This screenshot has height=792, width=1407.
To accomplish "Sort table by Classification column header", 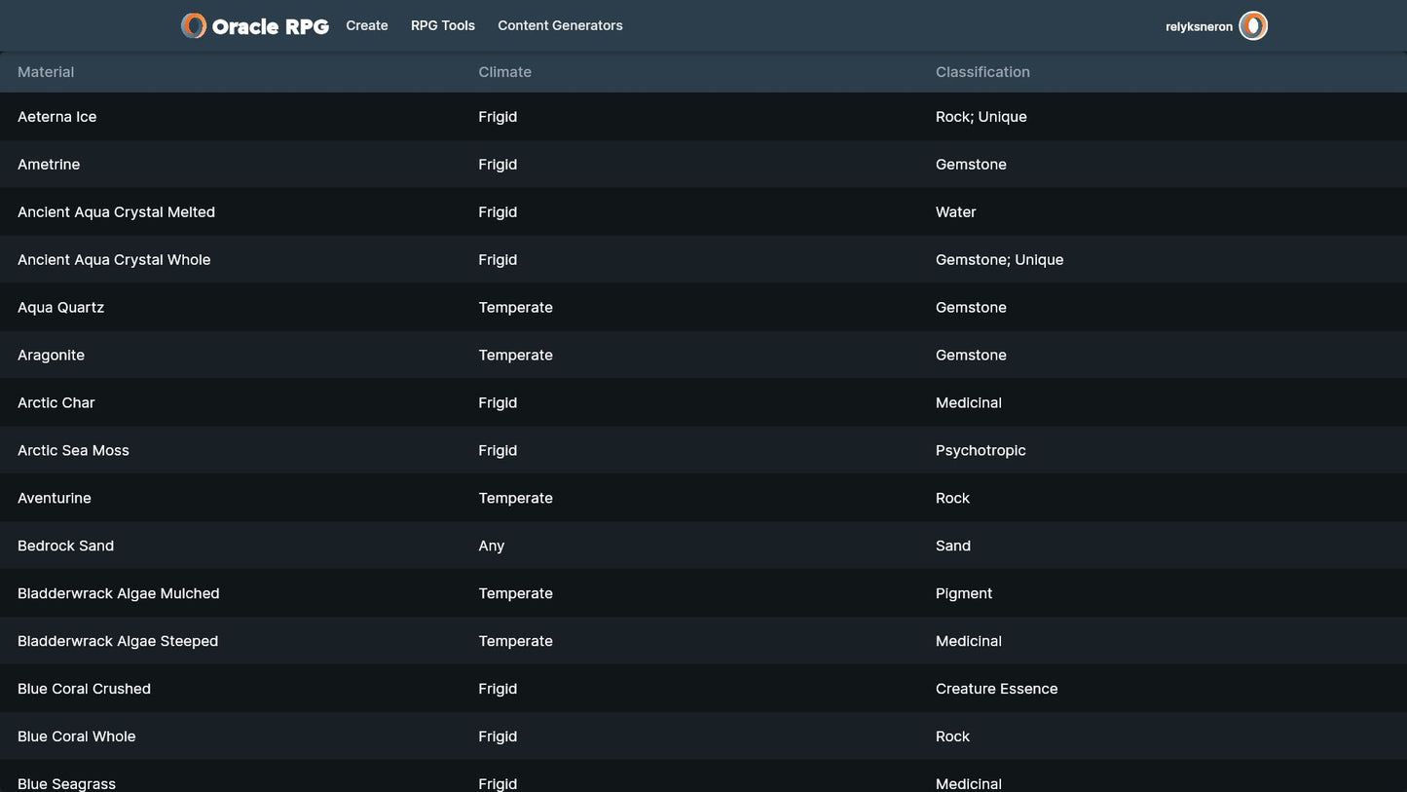I will pos(982,72).
